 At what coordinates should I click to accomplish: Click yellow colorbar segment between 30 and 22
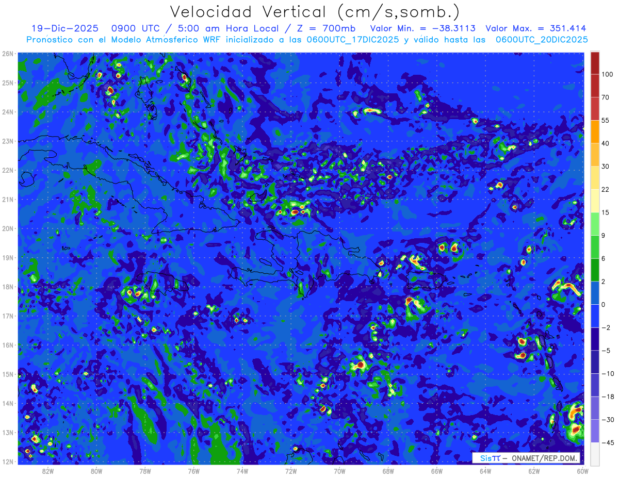[x=595, y=177]
